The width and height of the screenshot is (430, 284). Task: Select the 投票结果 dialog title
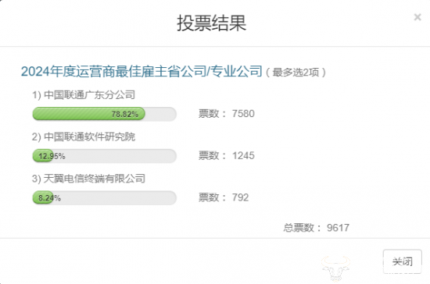coord(211,23)
